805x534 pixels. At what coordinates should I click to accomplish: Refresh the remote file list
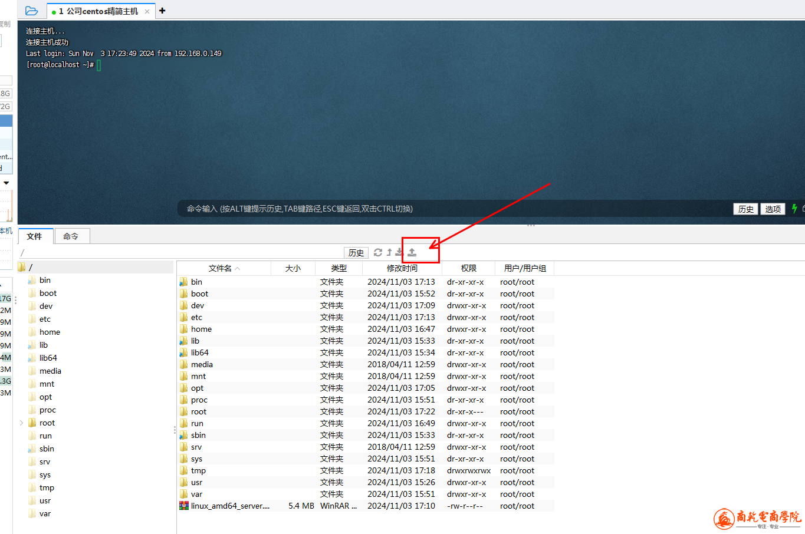coord(378,252)
